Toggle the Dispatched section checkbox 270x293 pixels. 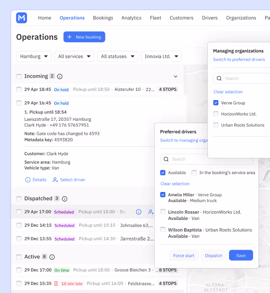19,199
